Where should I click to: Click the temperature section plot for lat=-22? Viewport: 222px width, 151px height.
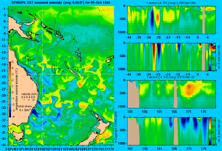pos(171,94)
